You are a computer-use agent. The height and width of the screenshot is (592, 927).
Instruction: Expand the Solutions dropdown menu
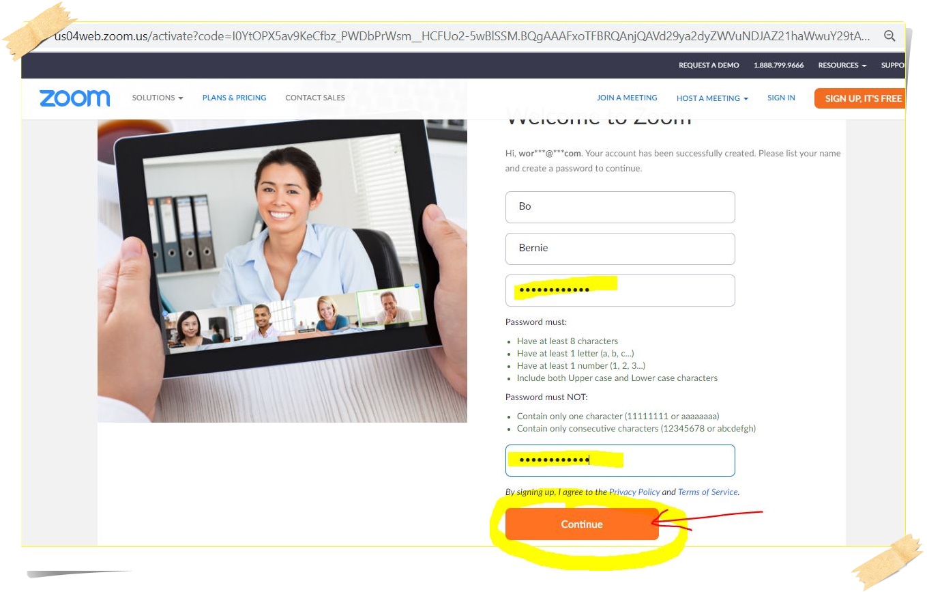(158, 98)
